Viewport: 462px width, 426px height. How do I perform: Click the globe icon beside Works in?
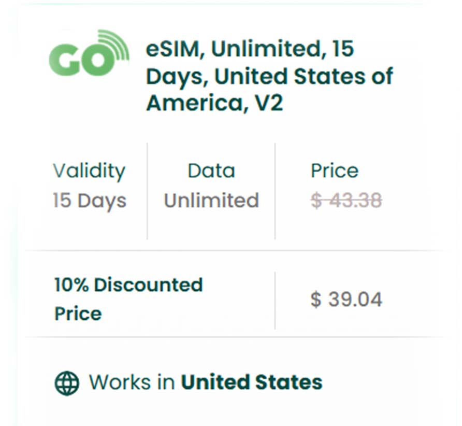[x=67, y=383]
